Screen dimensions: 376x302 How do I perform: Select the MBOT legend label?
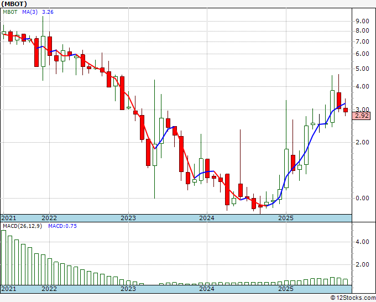(10, 12)
